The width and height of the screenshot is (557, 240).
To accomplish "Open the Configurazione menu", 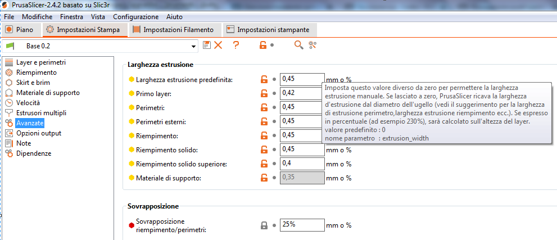I will tap(135, 17).
